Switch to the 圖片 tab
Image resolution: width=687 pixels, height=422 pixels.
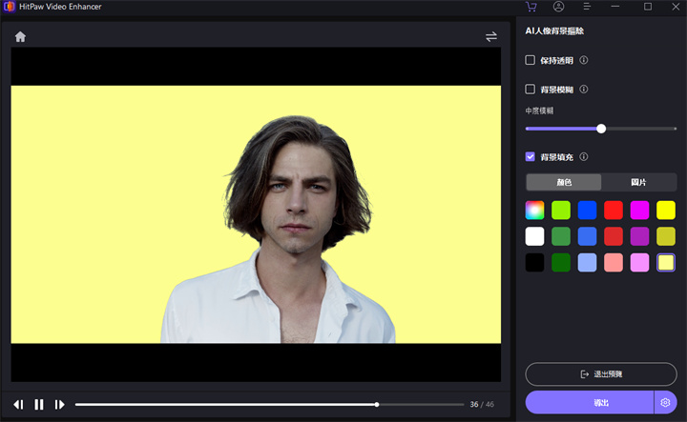[638, 182]
